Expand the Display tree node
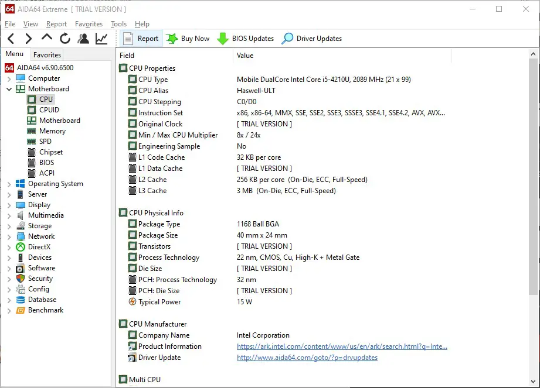The image size is (540, 388). pos(9,205)
